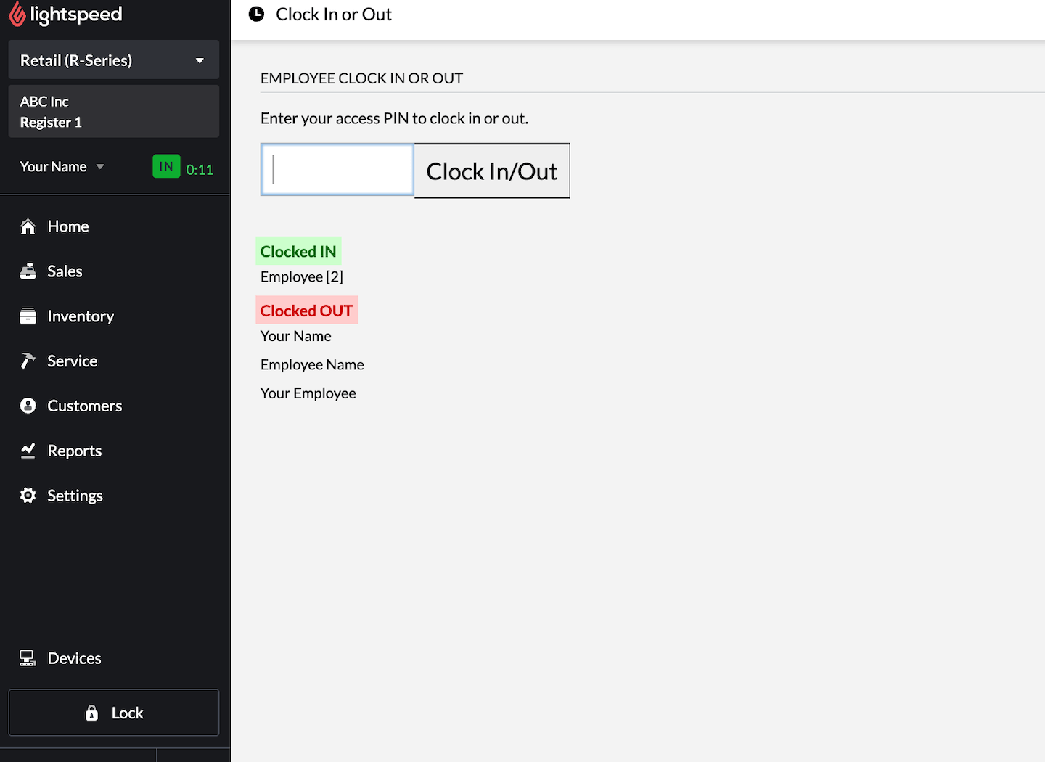Screen dimensions: 1045x762
Task: Click the clock icon beside Clock In or Out
Action: 256,14
